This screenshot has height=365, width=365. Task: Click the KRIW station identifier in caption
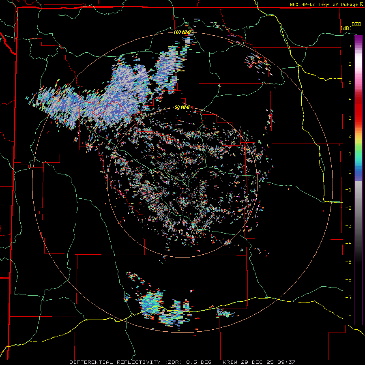(230, 362)
